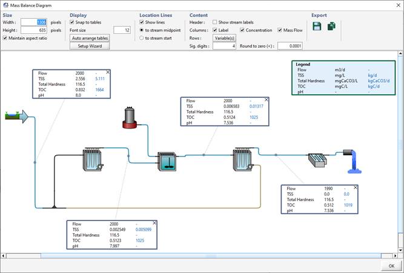Click the 0.005099 TSS mass flow value
Image resolution: width=404 pixels, height=273 pixels.
click(144, 230)
